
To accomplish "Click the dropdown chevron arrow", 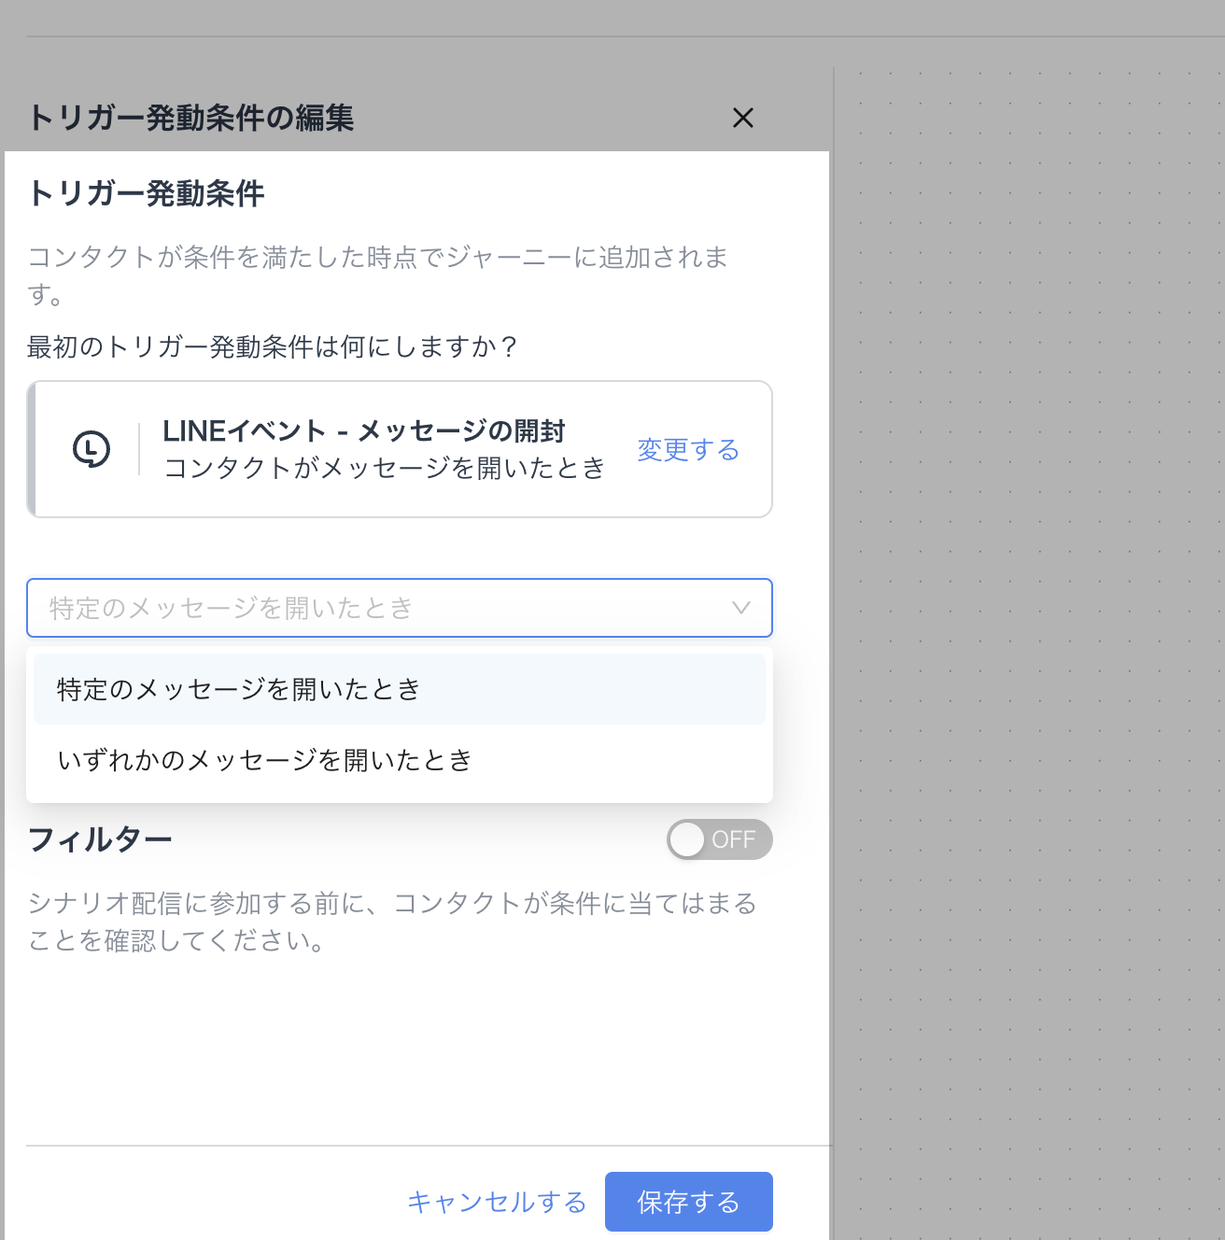I will coord(741,608).
